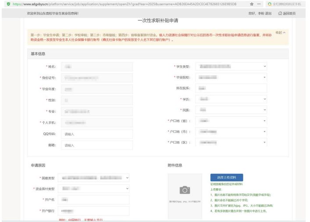Click the 毕业年度 field

point(97,89)
